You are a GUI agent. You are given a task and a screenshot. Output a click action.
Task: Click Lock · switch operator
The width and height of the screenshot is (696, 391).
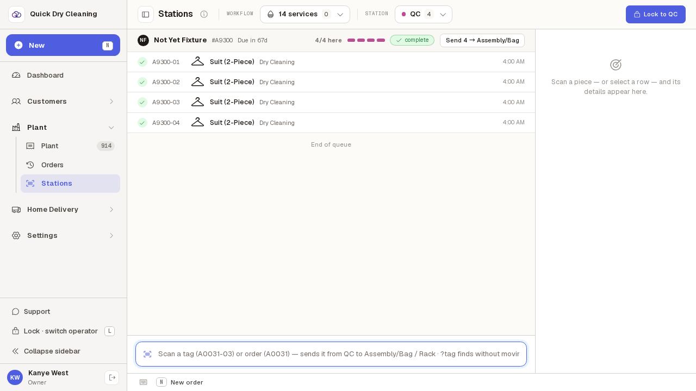(x=63, y=331)
